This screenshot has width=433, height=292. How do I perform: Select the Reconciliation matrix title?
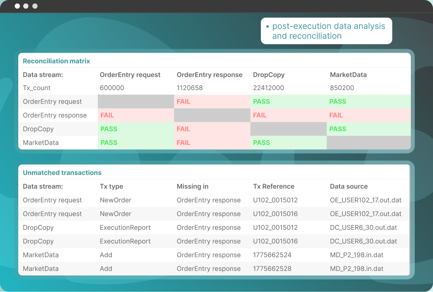tap(57, 61)
